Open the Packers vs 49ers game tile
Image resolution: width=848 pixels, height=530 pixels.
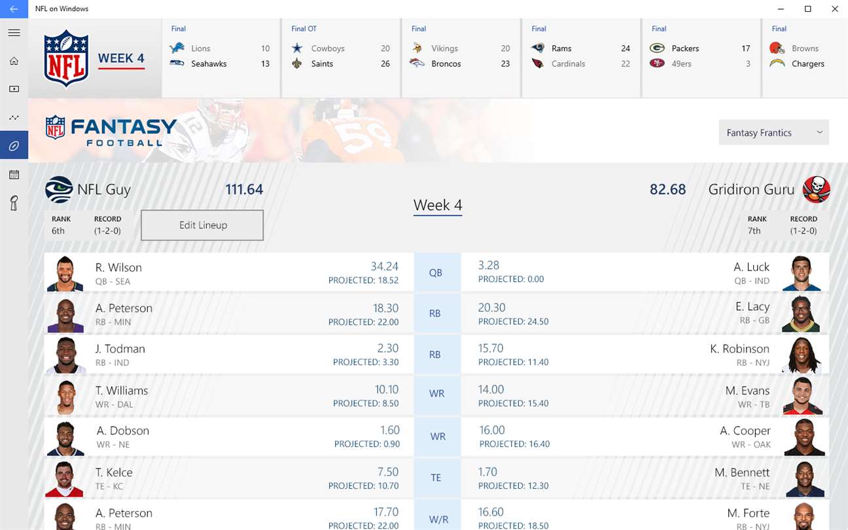point(701,58)
